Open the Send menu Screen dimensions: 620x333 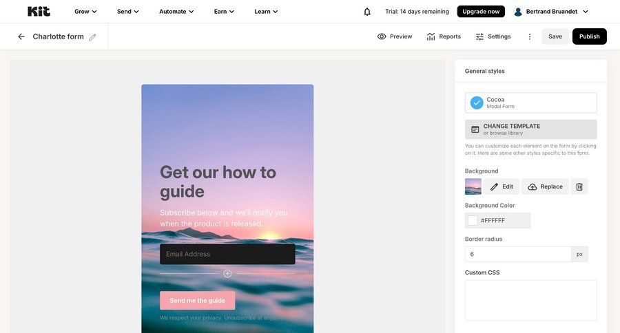127,12
